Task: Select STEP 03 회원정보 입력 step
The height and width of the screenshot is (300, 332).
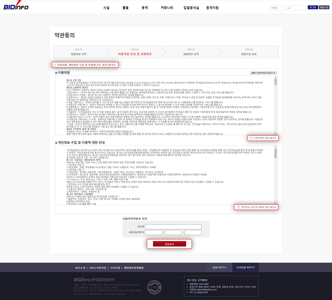Action: [x=191, y=52]
